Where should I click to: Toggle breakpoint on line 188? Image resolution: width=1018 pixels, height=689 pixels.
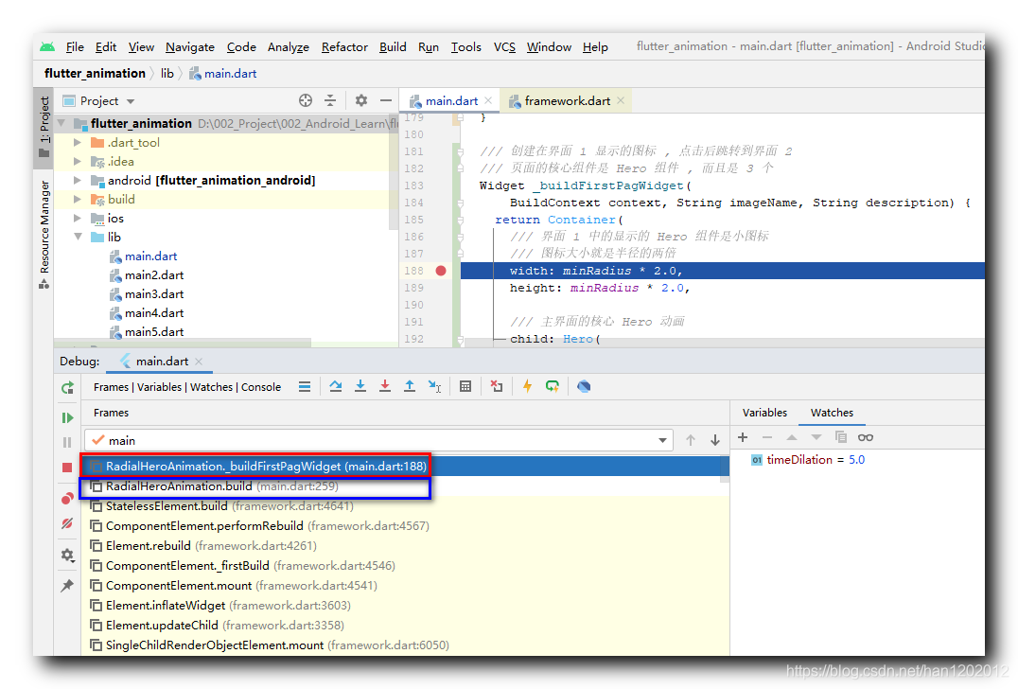click(x=441, y=271)
